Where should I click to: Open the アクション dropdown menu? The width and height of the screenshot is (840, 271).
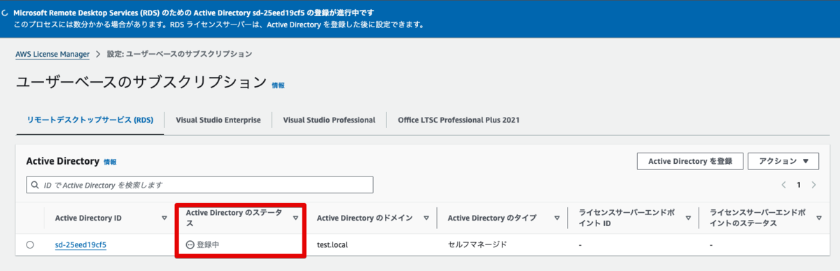point(783,161)
